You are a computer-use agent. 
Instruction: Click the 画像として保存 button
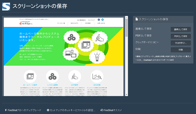pos(181,29)
